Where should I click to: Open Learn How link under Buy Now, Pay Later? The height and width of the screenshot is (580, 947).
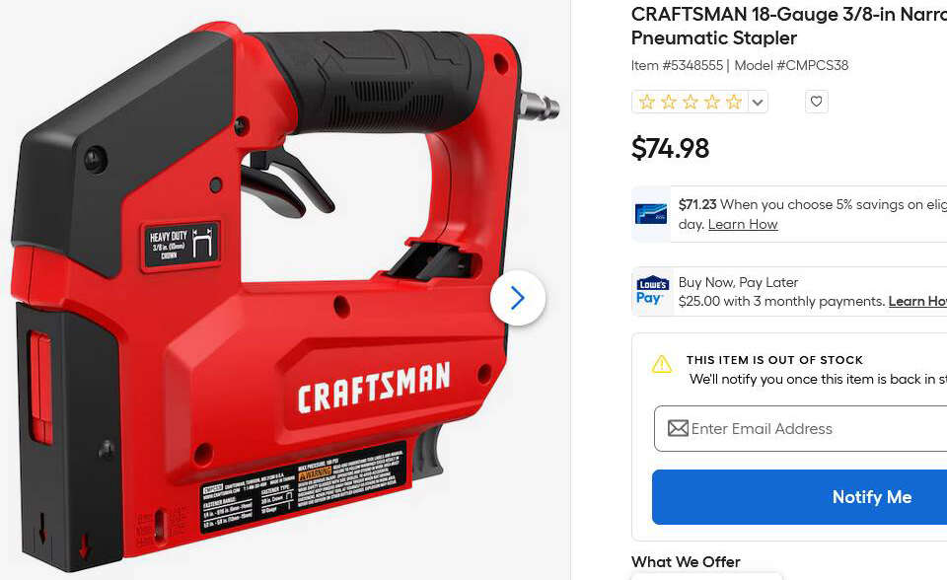[917, 301]
